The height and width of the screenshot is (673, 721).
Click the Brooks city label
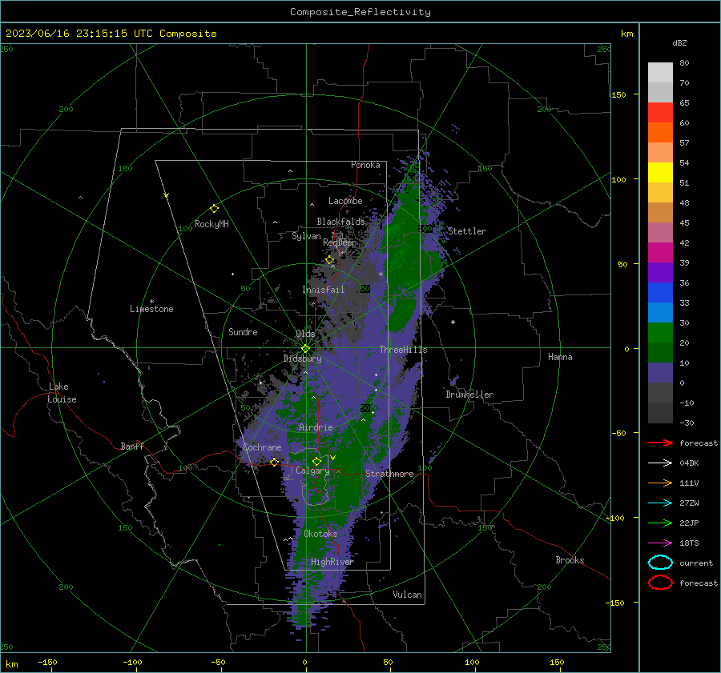click(570, 560)
